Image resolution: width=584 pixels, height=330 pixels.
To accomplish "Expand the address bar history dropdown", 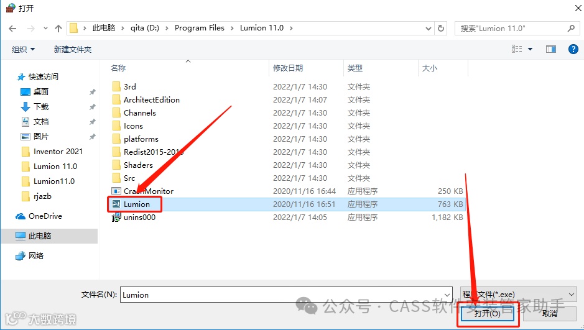I will pos(429,28).
